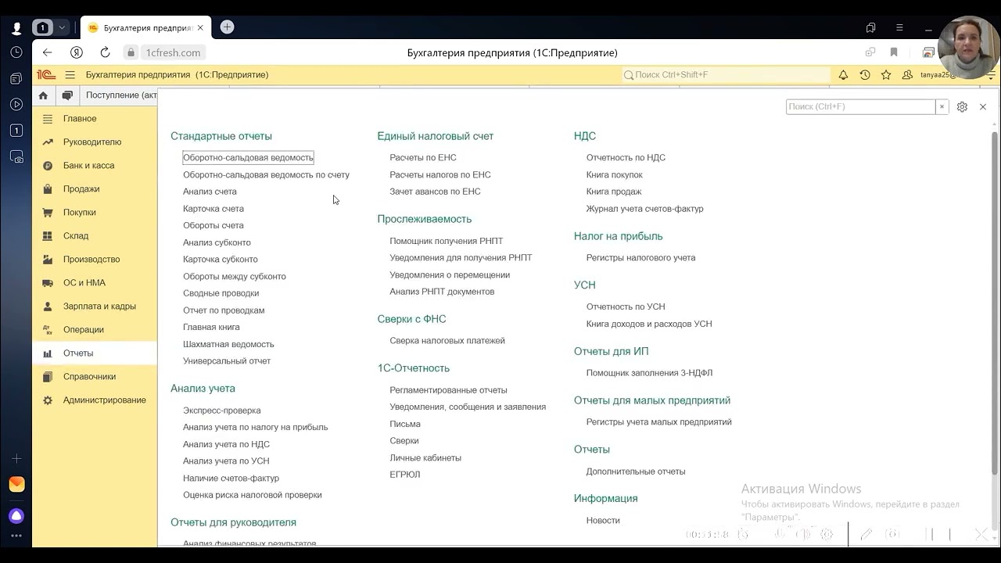Image resolution: width=1001 pixels, height=563 pixels.
Task: Open favorites star icon
Action: pos(886,75)
